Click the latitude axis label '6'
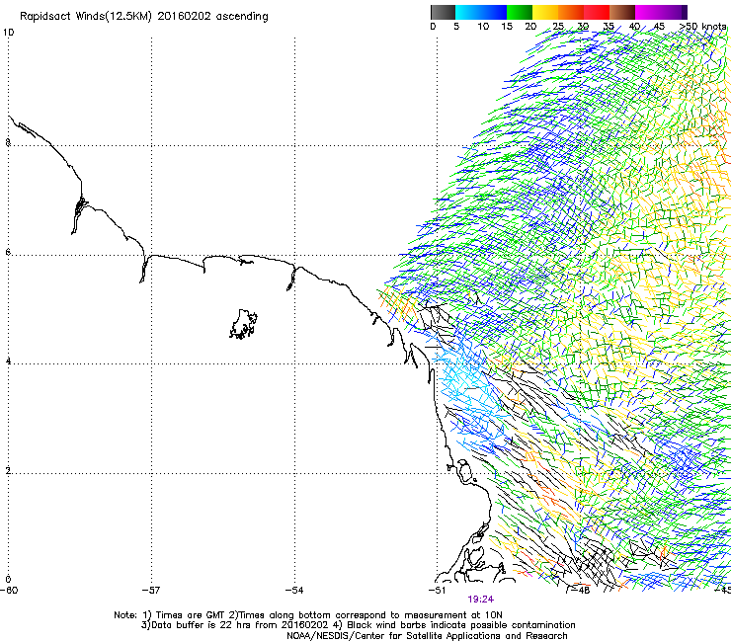This screenshot has height=642, width=731. (8, 252)
